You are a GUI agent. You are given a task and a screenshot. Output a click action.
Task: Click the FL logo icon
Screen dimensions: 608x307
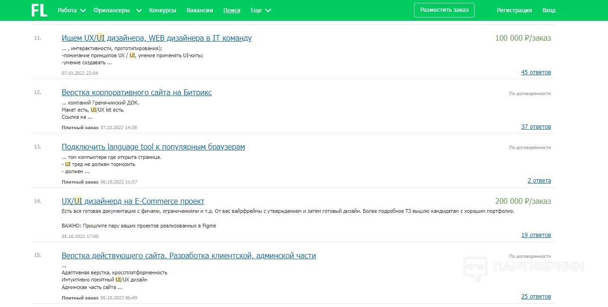point(39,10)
